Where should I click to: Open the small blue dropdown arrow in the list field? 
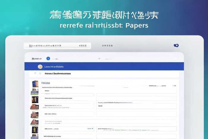(92, 128)
